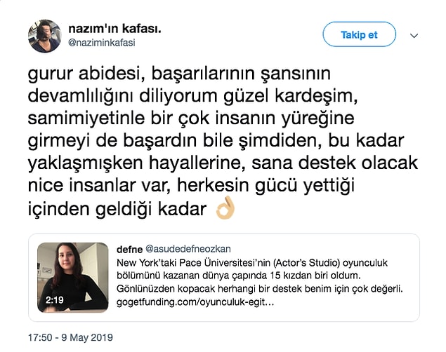The height and width of the screenshot is (352, 446).
Task: Play the quoted tweet video thumbnail
Action: pyautogui.click(x=73, y=278)
